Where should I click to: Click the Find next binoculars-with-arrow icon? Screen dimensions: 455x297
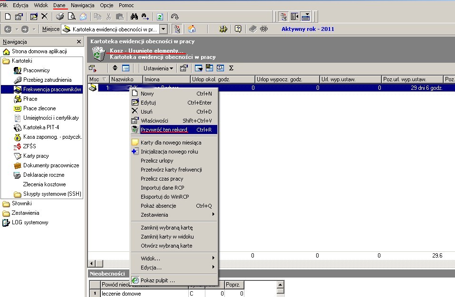click(x=145, y=17)
